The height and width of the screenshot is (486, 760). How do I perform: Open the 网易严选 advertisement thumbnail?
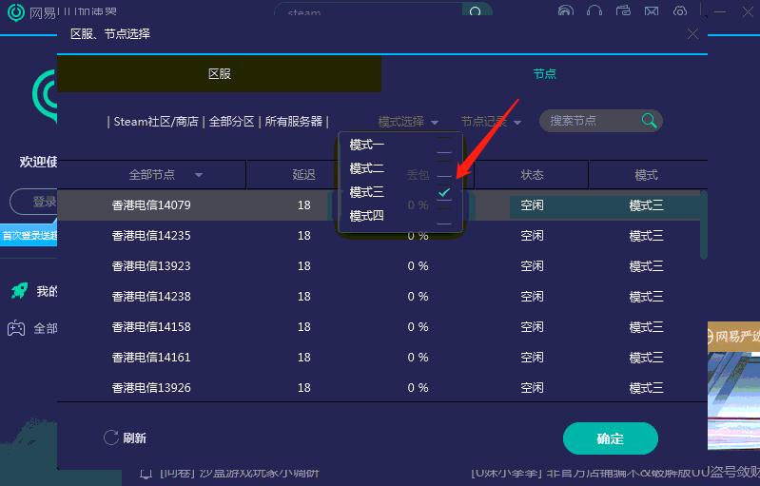[x=733, y=386]
